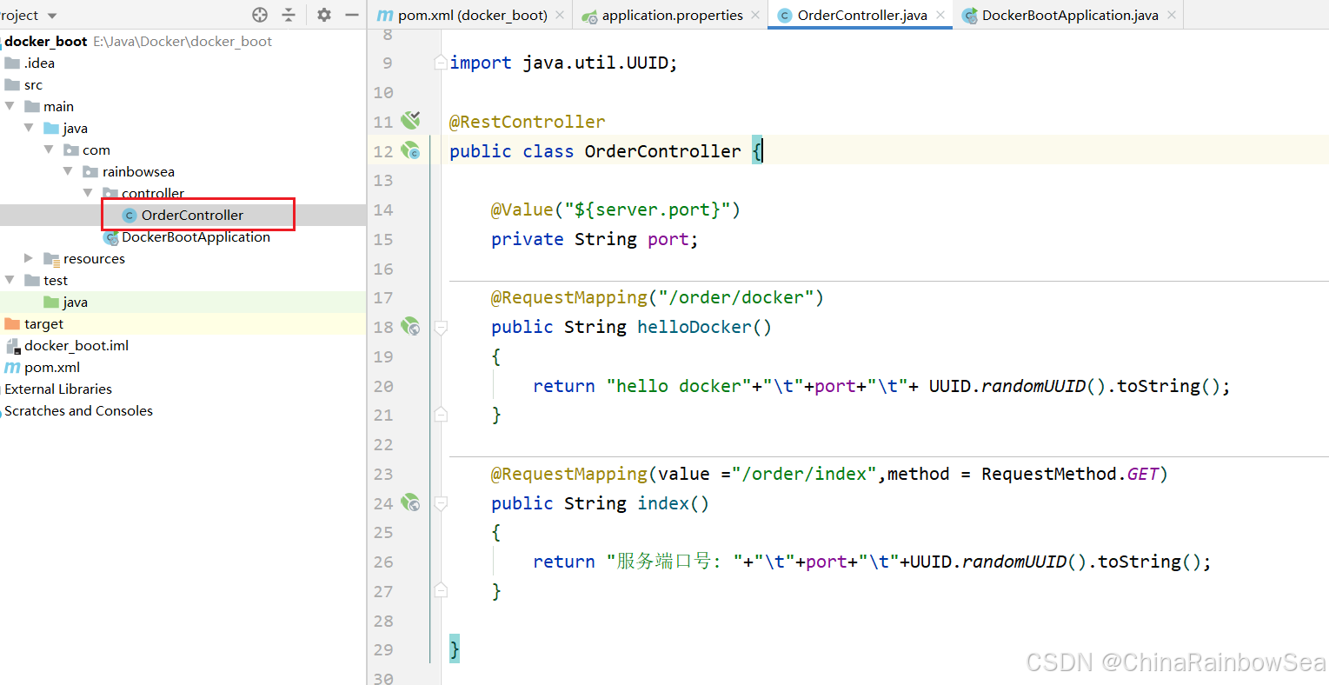Click "/order/index" mapping string
The height and width of the screenshot is (685, 1329).
click(x=805, y=474)
